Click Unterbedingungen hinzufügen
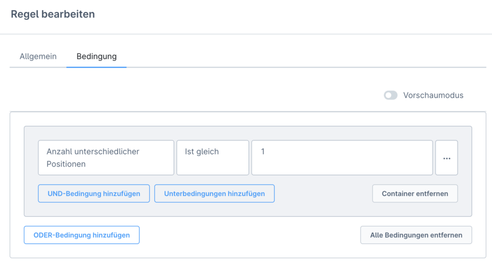The image size is (492, 275). [214, 193]
